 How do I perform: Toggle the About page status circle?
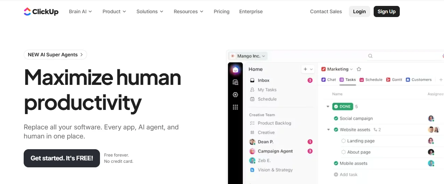pos(343,152)
